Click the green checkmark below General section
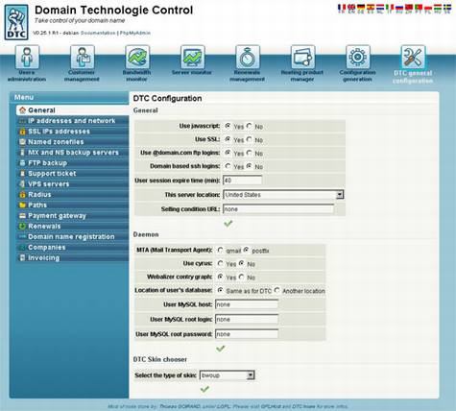Image resolution: width=456 pixels, height=411 pixels. click(228, 224)
